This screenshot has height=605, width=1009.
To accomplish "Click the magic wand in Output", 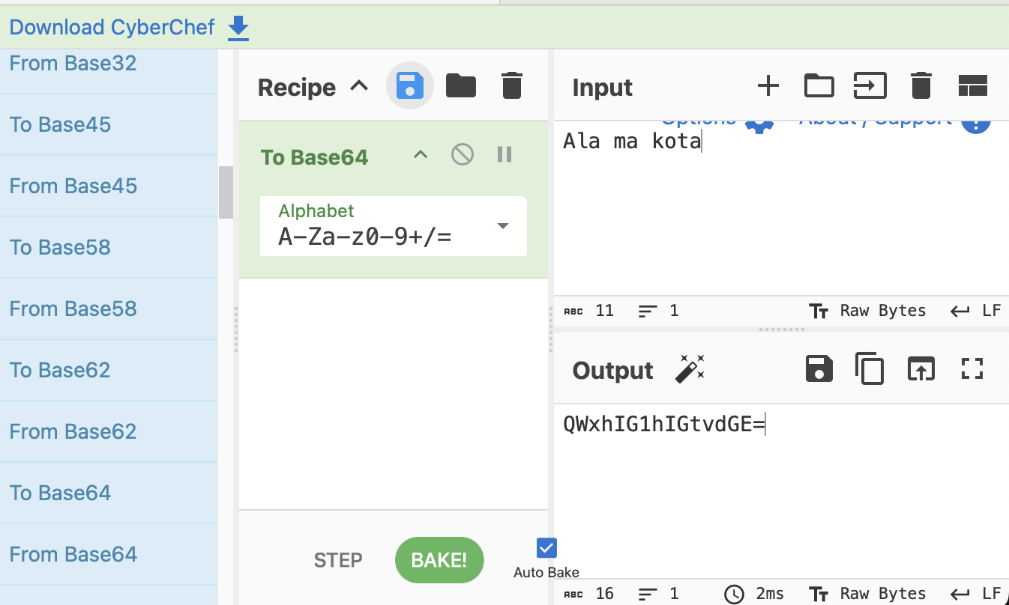I will tap(689, 369).
